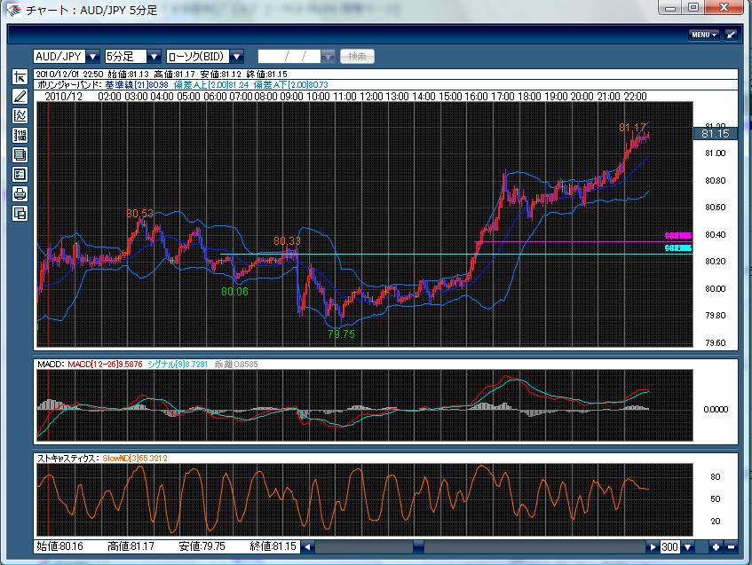
Task: Click the green 80.06 low label on chart
Action: click(234, 291)
